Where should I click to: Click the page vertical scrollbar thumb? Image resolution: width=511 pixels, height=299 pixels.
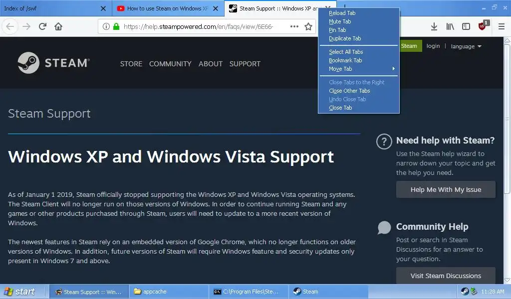(507, 119)
